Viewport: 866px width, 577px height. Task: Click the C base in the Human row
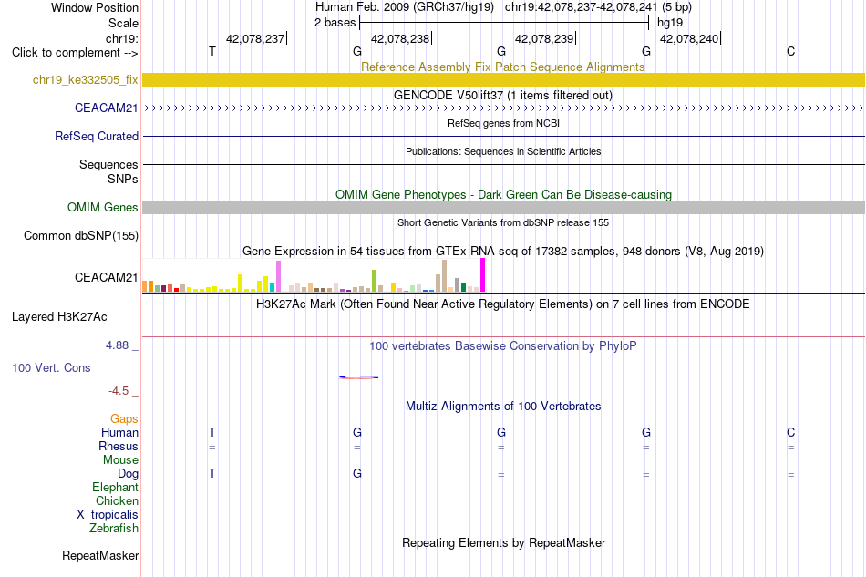pyautogui.click(x=791, y=432)
